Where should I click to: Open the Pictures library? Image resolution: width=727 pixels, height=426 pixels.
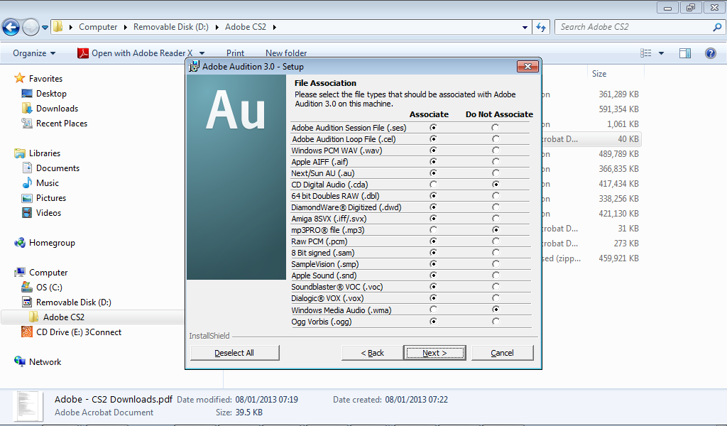tap(51, 197)
